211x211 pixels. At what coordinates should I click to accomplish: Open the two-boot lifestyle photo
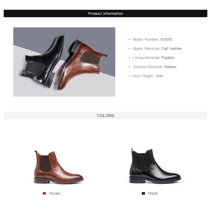(x=64, y=62)
